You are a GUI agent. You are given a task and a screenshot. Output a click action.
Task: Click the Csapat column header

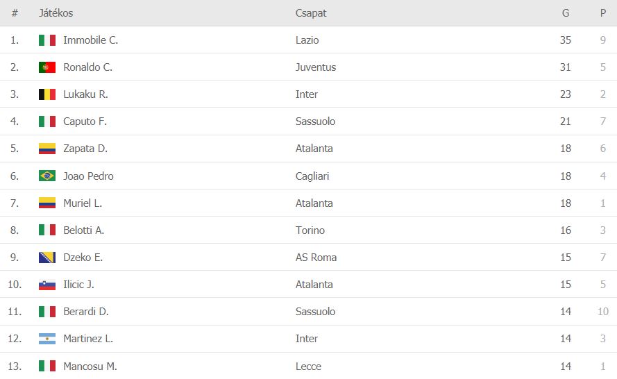click(x=311, y=13)
